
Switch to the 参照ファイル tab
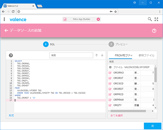click(147, 56)
